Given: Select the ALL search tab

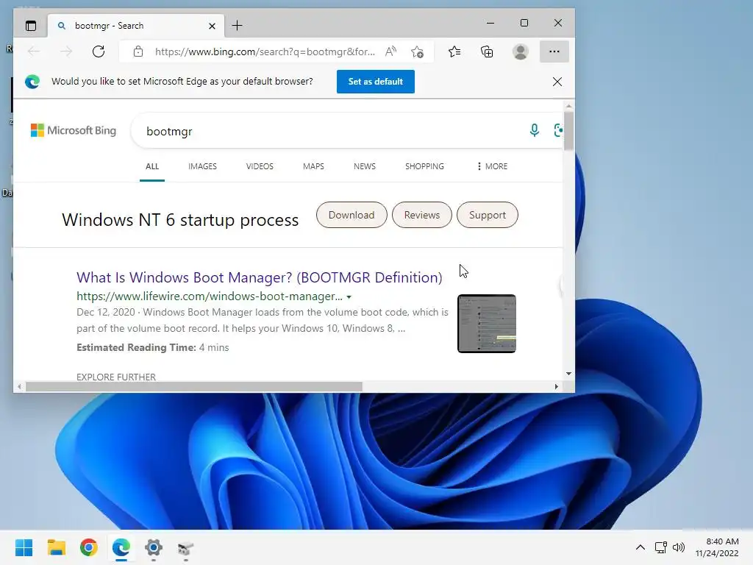Looking at the screenshot, I should (152, 166).
